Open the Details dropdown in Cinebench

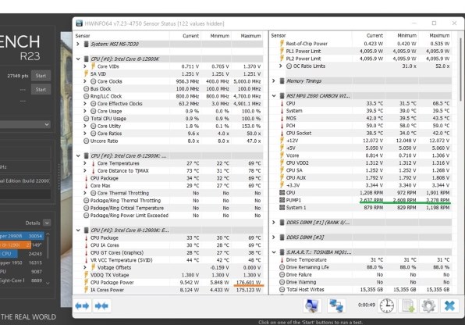[x=47, y=223]
